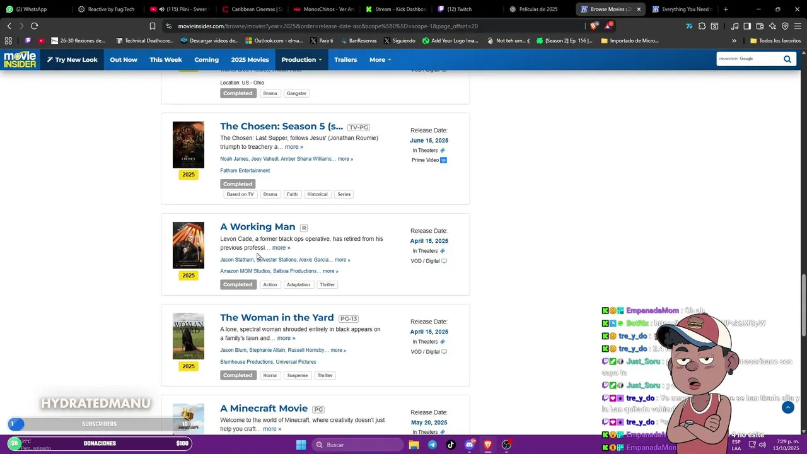The height and width of the screenshot is (454, 807).
Task: Open the Brave Wallet icon
Action: tap(760, 26)
